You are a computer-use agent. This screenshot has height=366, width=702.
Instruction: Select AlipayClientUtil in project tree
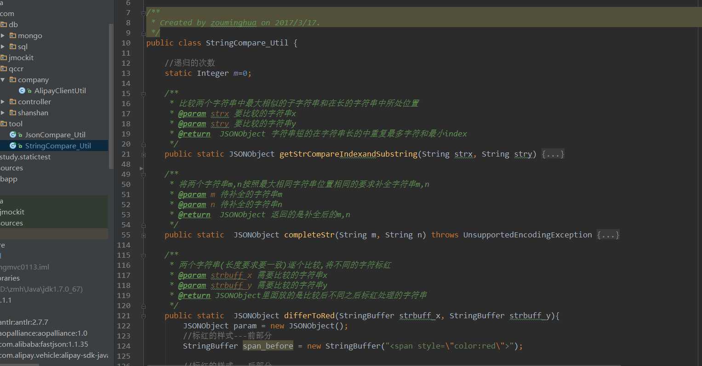tap(60, 90)
